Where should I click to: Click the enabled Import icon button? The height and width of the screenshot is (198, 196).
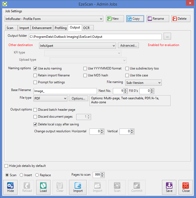tap(78, 187)
